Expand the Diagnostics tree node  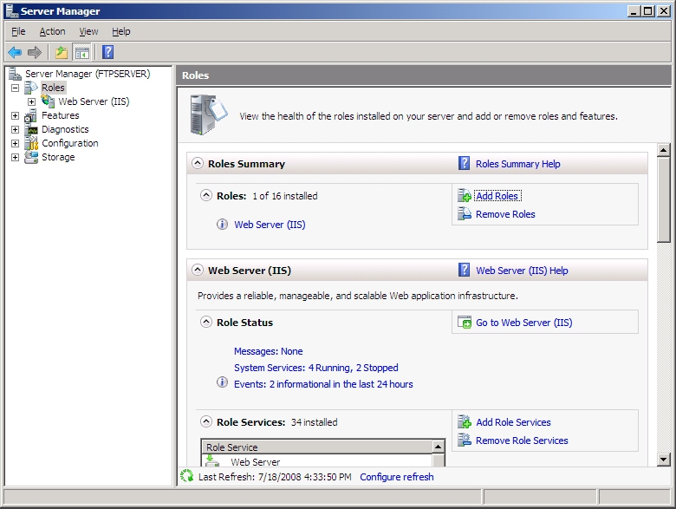coord(15,129)
